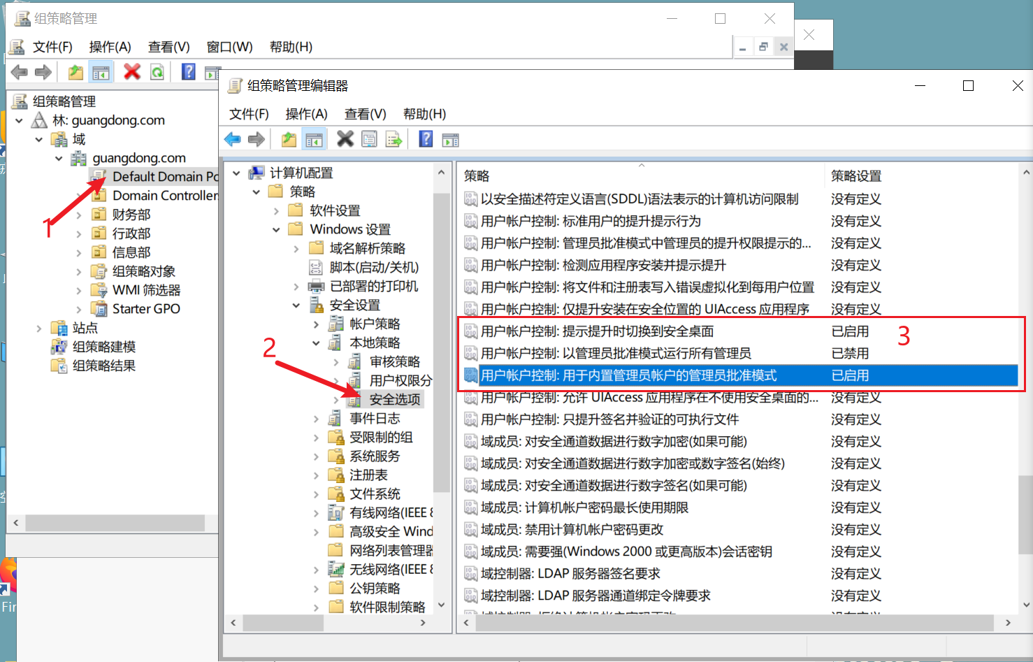Viewport: 1033px width, 662px height.
Task: Click action pane icon at end of editor toolbar
Action: 451,140
